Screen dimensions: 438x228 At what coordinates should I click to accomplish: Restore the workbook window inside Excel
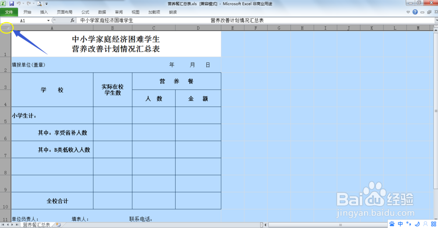[x=429, y=12]
